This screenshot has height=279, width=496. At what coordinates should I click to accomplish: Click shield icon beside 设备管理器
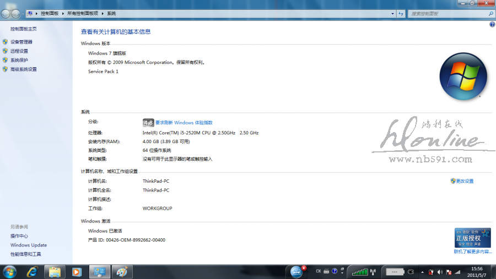[5, 42]
